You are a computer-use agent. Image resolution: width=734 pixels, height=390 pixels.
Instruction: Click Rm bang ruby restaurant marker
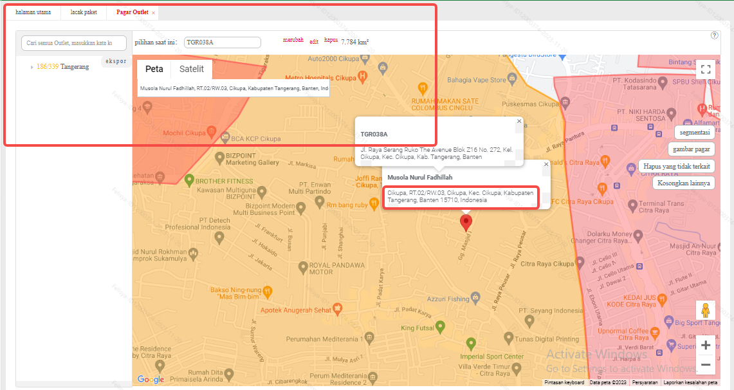[374, 203]
